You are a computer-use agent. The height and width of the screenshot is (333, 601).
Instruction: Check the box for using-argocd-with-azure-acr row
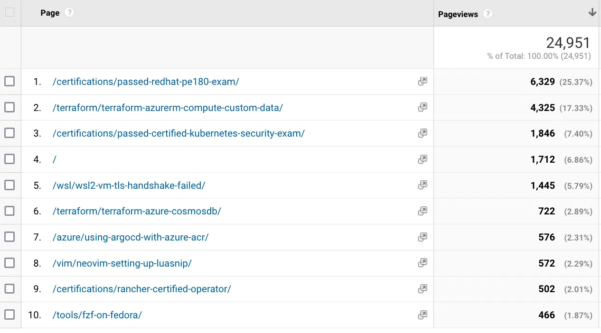point(9,236)
